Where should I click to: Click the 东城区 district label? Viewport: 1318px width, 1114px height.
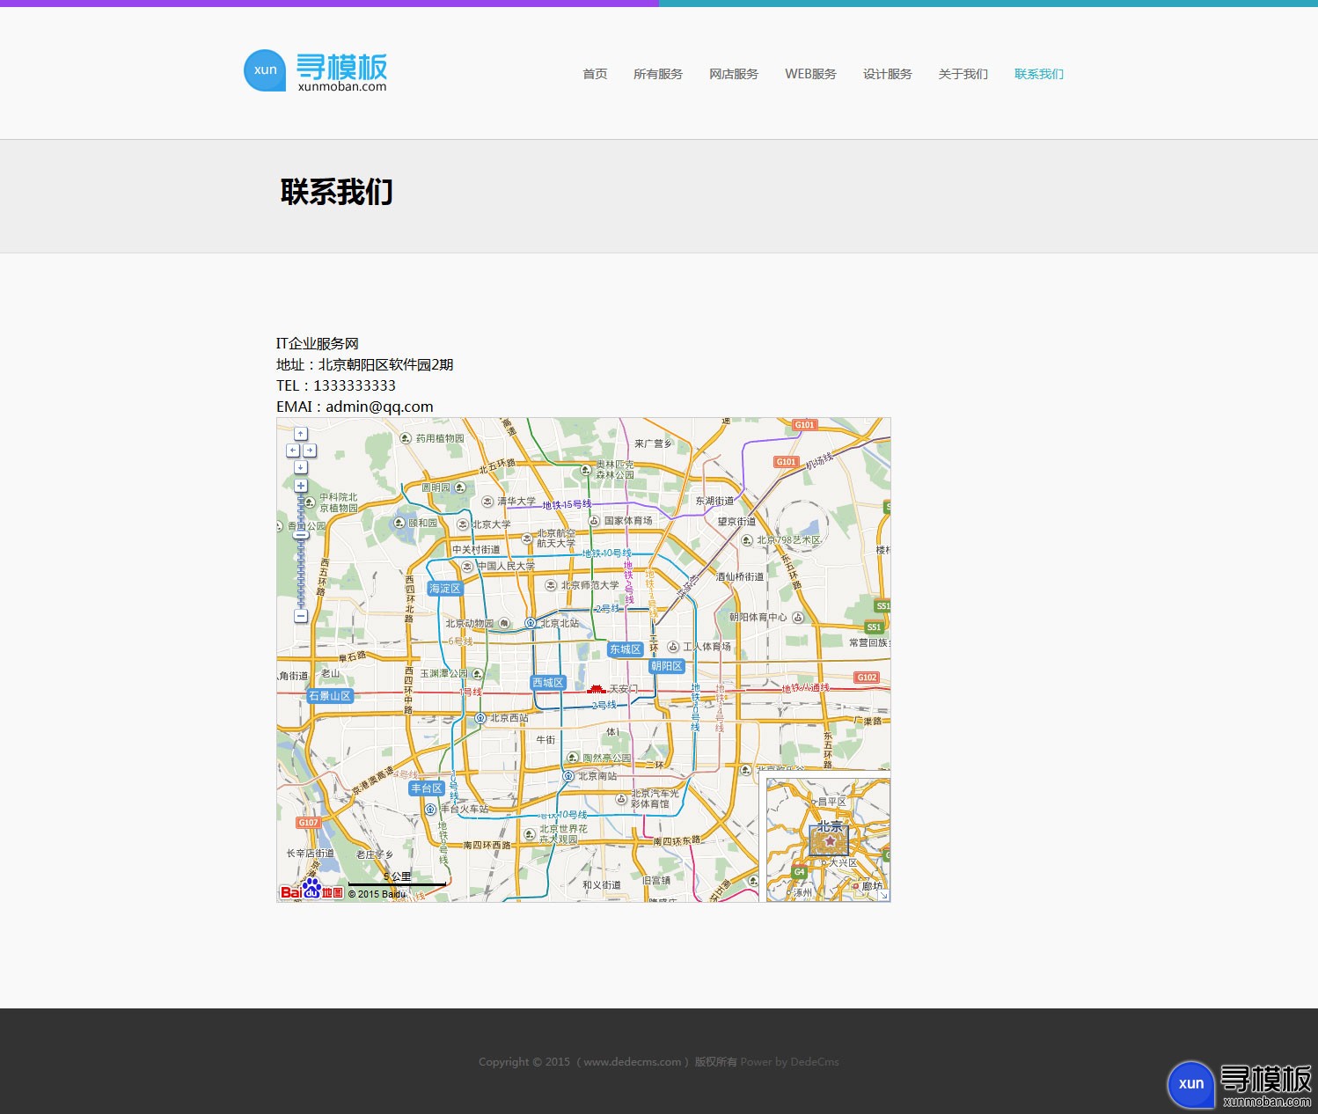coord(626,649)
